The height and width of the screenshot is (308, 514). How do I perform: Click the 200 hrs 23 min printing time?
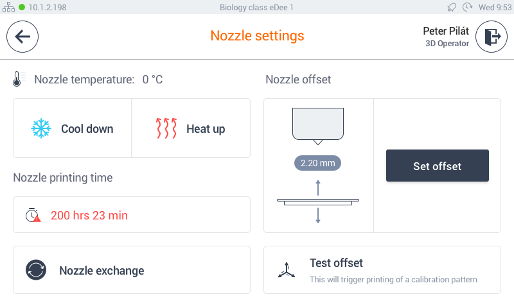[x=89, y=216]
